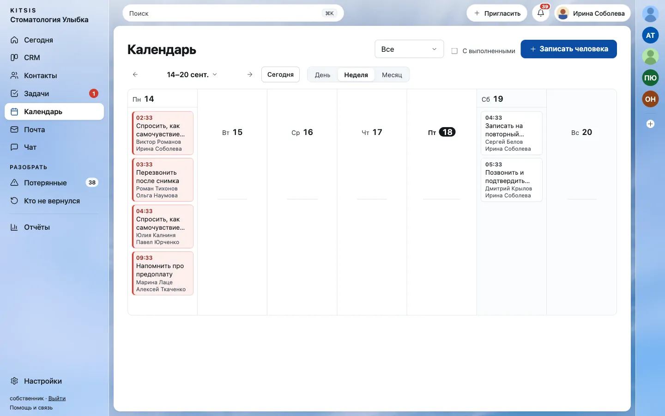665x416 pixels.
Task: Click the Пригласить button
Action: (497, 13)
